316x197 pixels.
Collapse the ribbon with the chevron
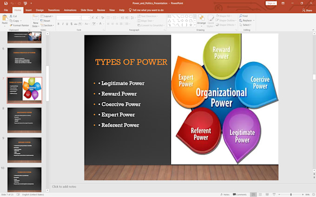[313, 30]
